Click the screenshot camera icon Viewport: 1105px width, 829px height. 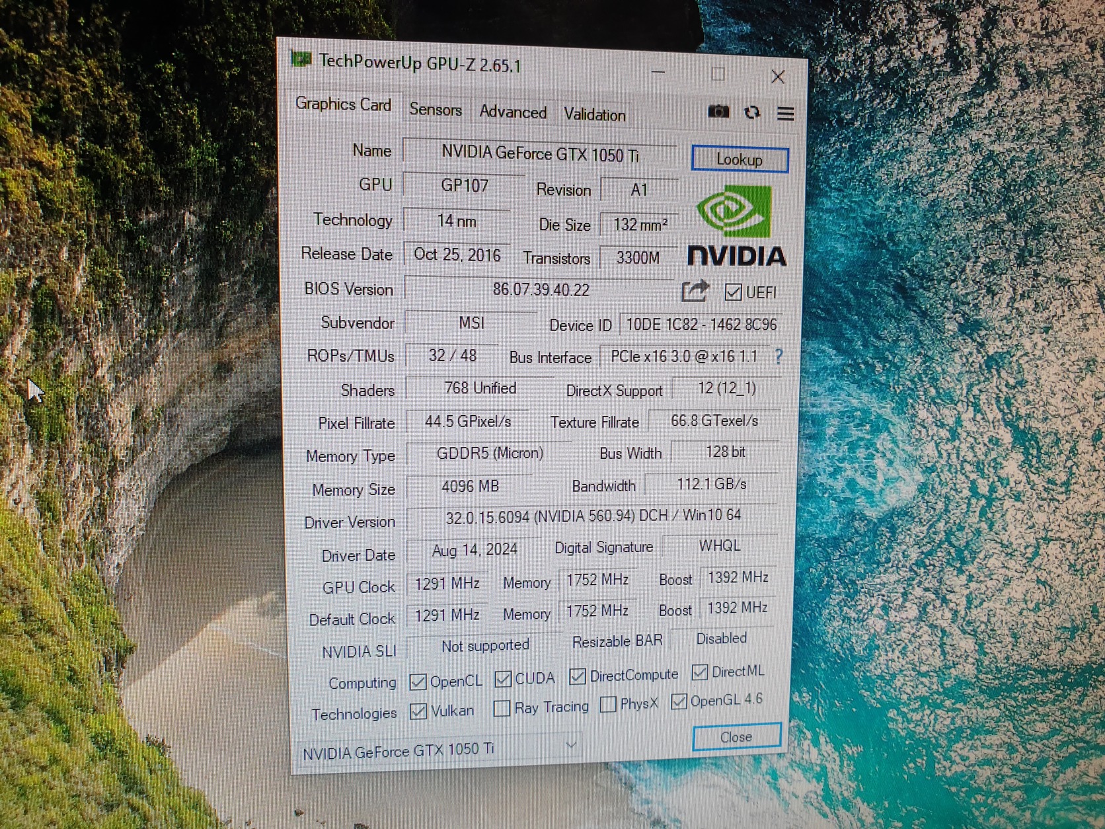pyautogui.click(x=718, y=112)
